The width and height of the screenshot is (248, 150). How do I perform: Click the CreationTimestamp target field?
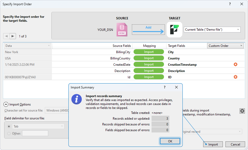(x=182, y=65)
